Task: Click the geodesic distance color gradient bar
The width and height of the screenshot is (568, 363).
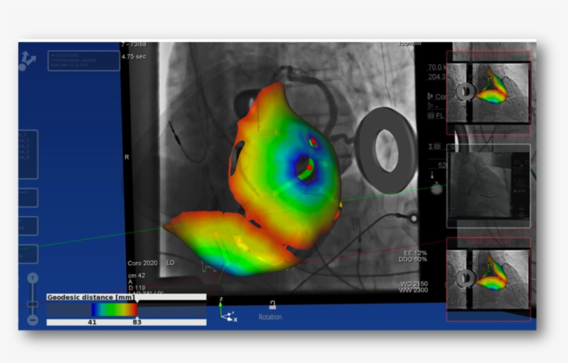Action: tap(114, 310)
